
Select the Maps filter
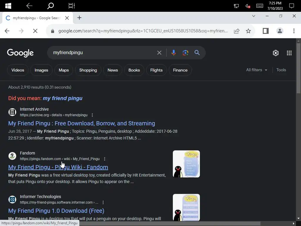pos(64,70)
